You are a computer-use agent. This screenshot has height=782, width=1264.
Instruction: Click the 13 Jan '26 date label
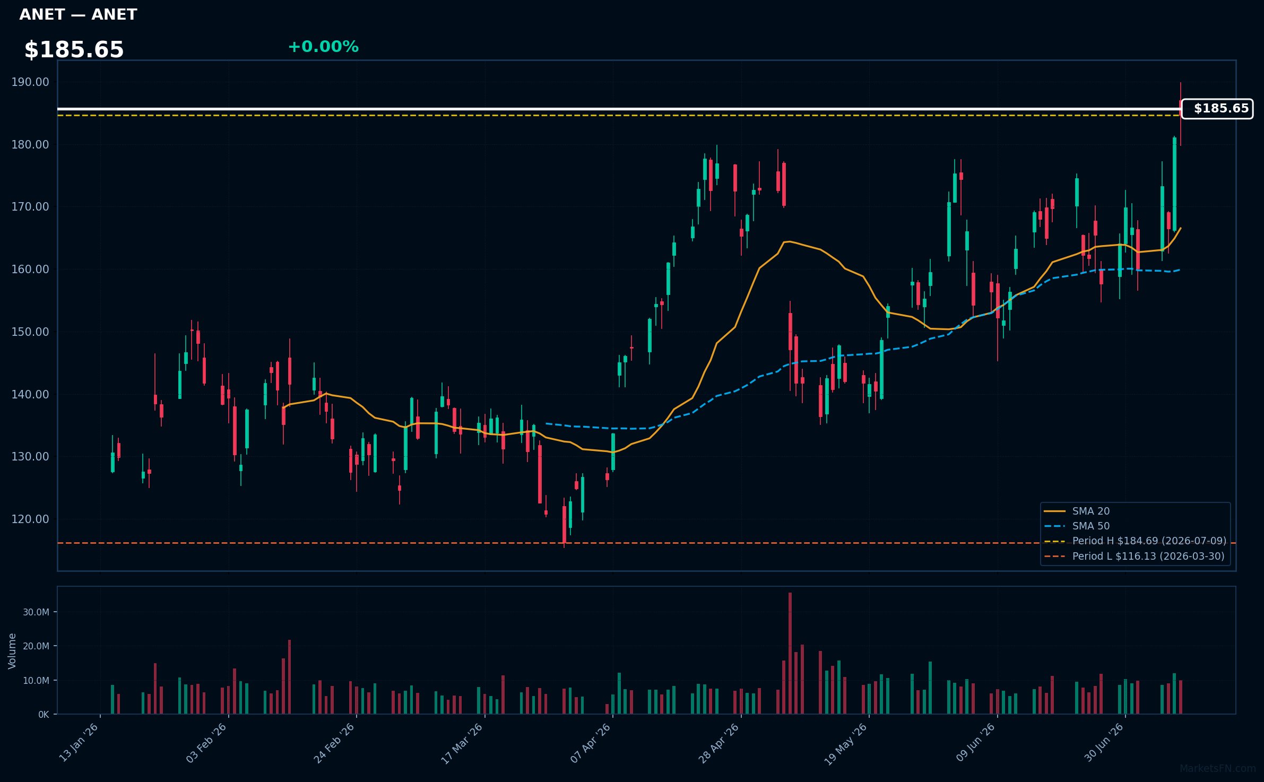click(79, 743)
